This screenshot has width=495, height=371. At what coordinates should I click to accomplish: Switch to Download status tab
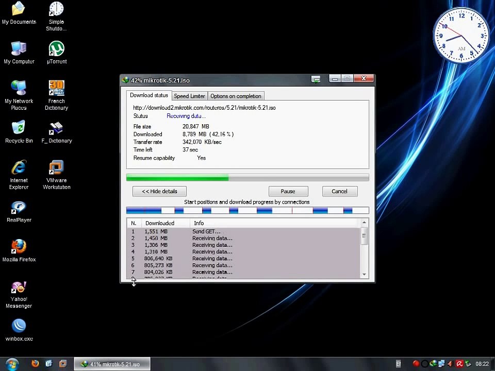tap(149, 95)
